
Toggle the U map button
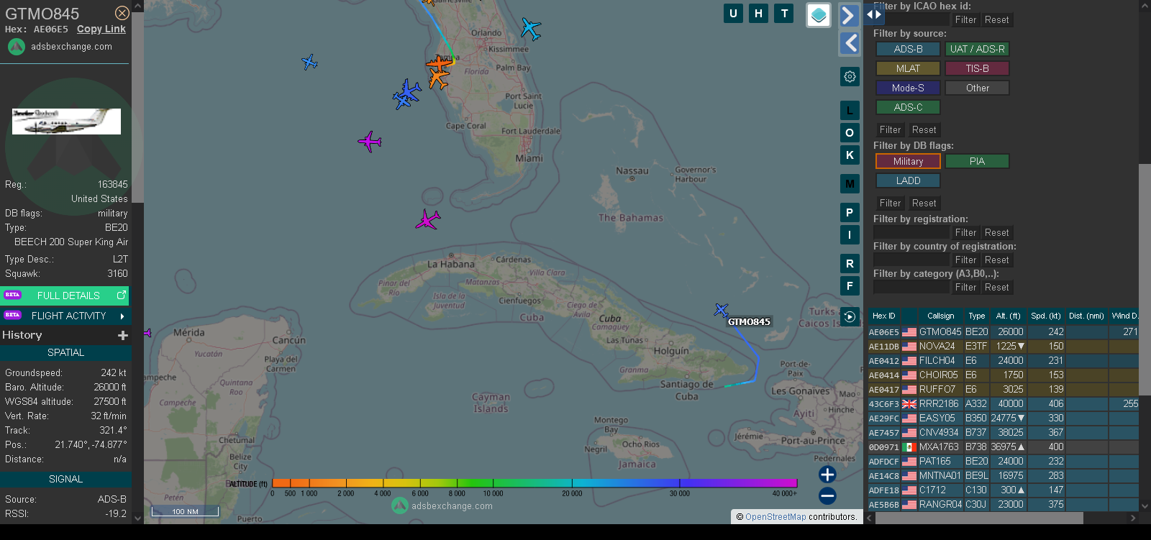tap(733, 13)
